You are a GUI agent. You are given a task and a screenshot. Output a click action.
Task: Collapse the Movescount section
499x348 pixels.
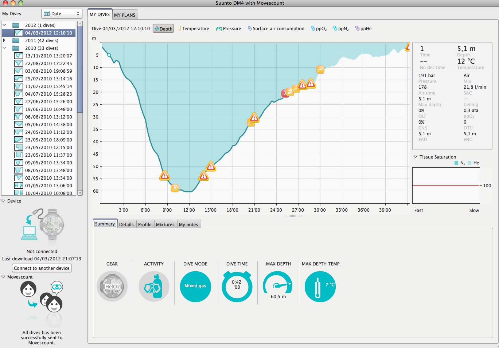coord(3,277)
